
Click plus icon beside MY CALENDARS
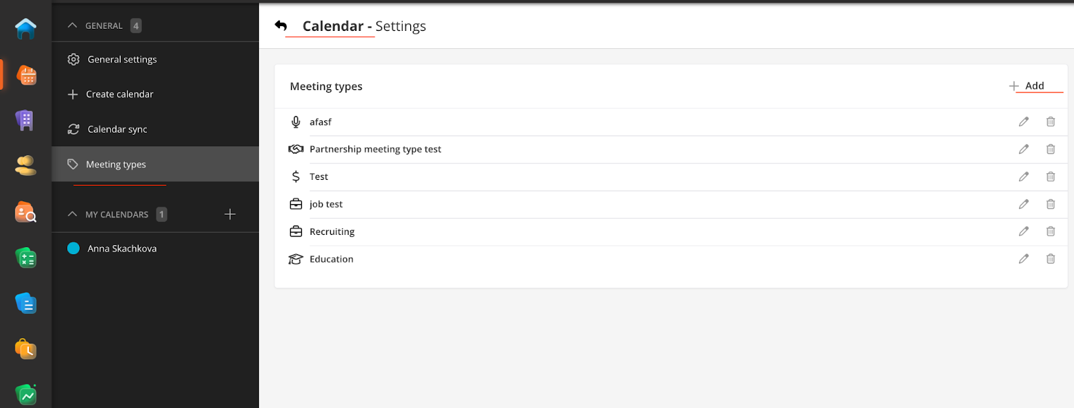[230, 214]
